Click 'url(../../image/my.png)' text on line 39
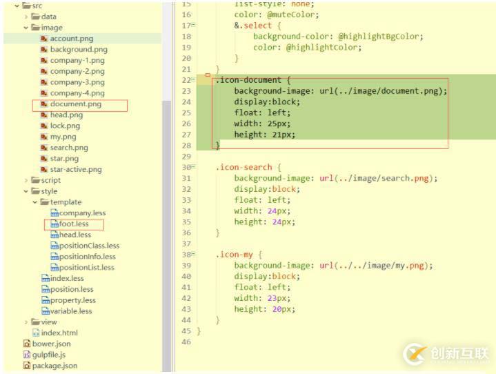This screenshot has width=496, height=374. 374,266
